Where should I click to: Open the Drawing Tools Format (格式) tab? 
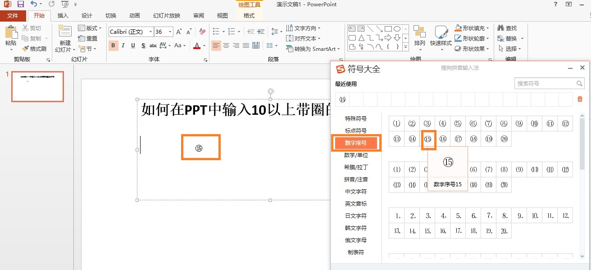[x=249, y=16]
